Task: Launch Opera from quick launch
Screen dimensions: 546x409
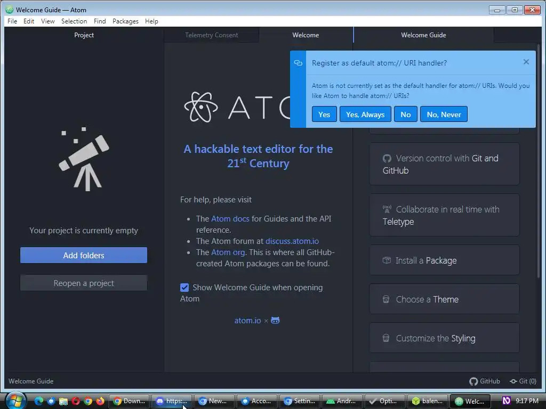Action: [x=76, y=401]
